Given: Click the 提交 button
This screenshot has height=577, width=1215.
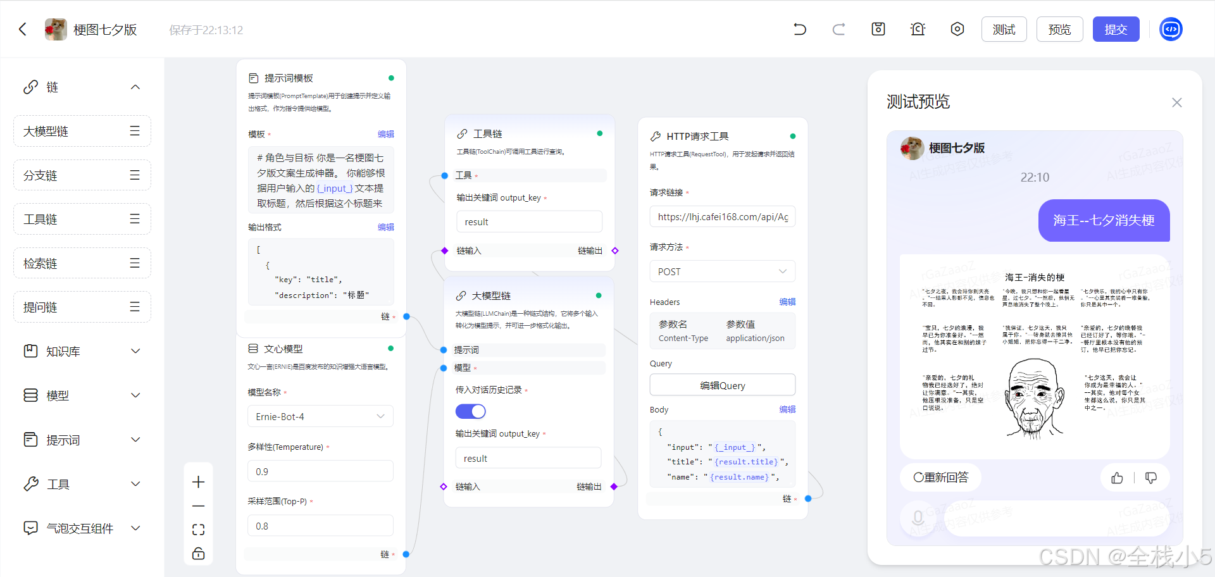Looking at the screenshot, I should 1116,29.
